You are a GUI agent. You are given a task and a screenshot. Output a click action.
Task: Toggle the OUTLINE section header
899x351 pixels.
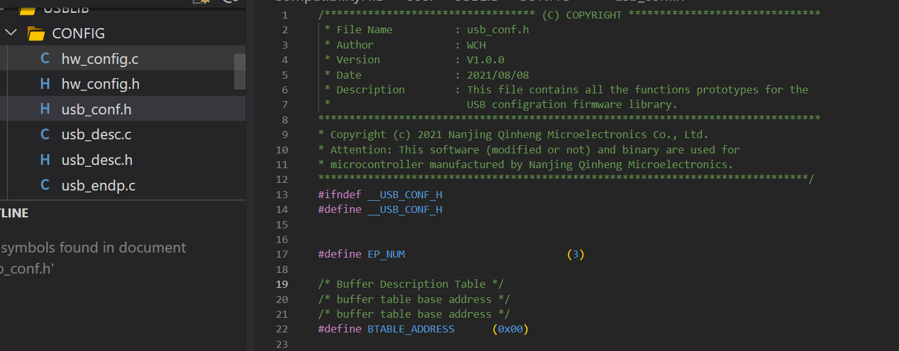[14, 214]
